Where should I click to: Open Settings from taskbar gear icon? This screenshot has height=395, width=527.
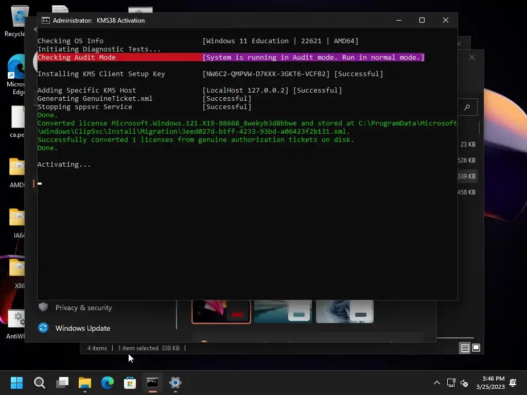coord(175,383)
